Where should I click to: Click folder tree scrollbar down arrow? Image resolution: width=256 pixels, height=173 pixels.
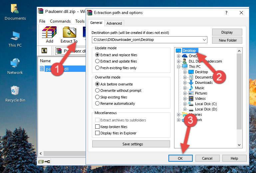239,145
